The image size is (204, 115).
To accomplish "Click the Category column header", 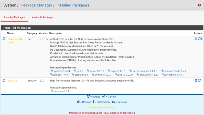I will click(32, 33).
